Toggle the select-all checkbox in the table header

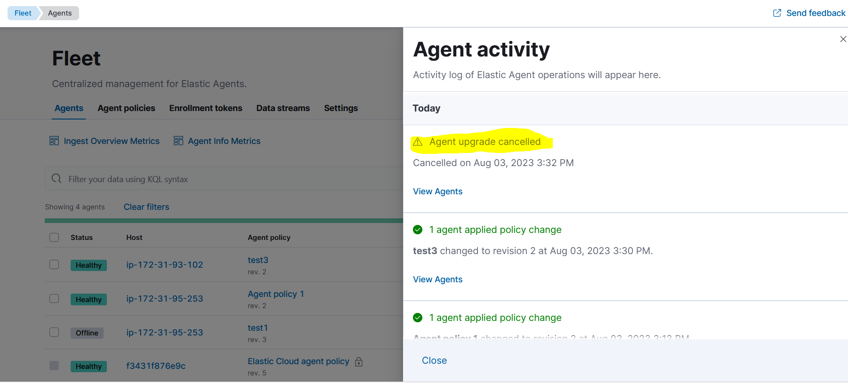click(54, 237)
